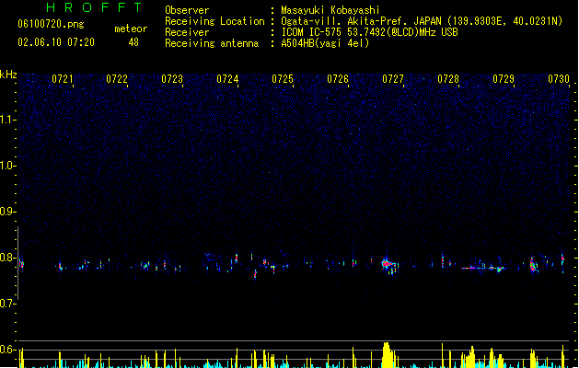Click the meteor count 48
This screenshot has width=579, height=368.
point(133,42)
